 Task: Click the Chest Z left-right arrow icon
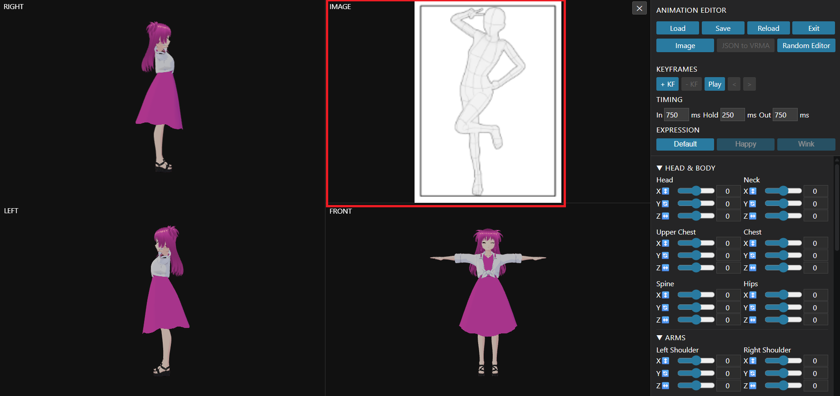pos(753,268)
